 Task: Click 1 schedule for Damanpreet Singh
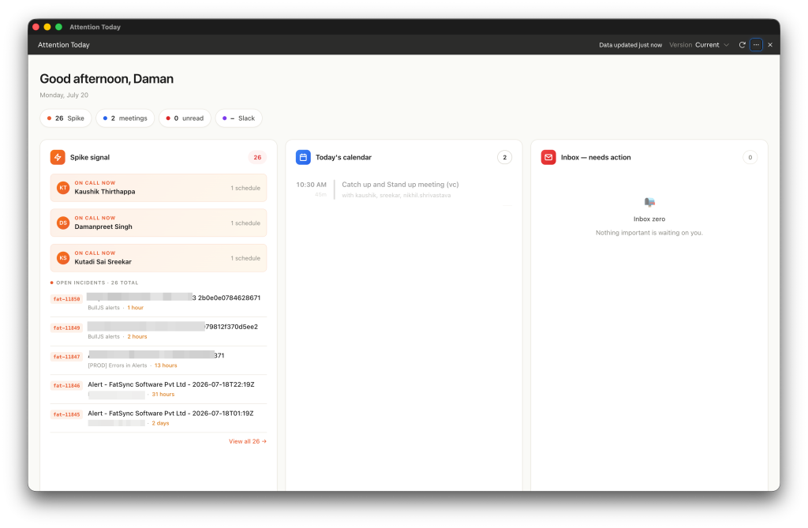click(x=245, y=223)
